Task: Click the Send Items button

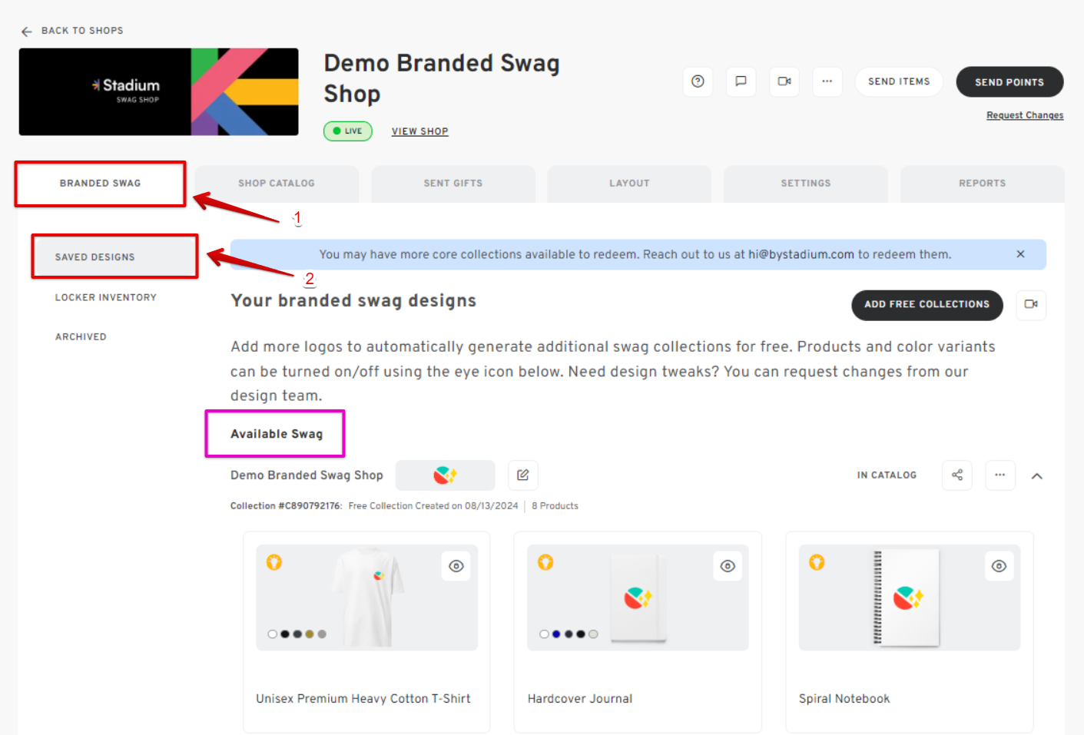Action: click(x=899, y=81)
